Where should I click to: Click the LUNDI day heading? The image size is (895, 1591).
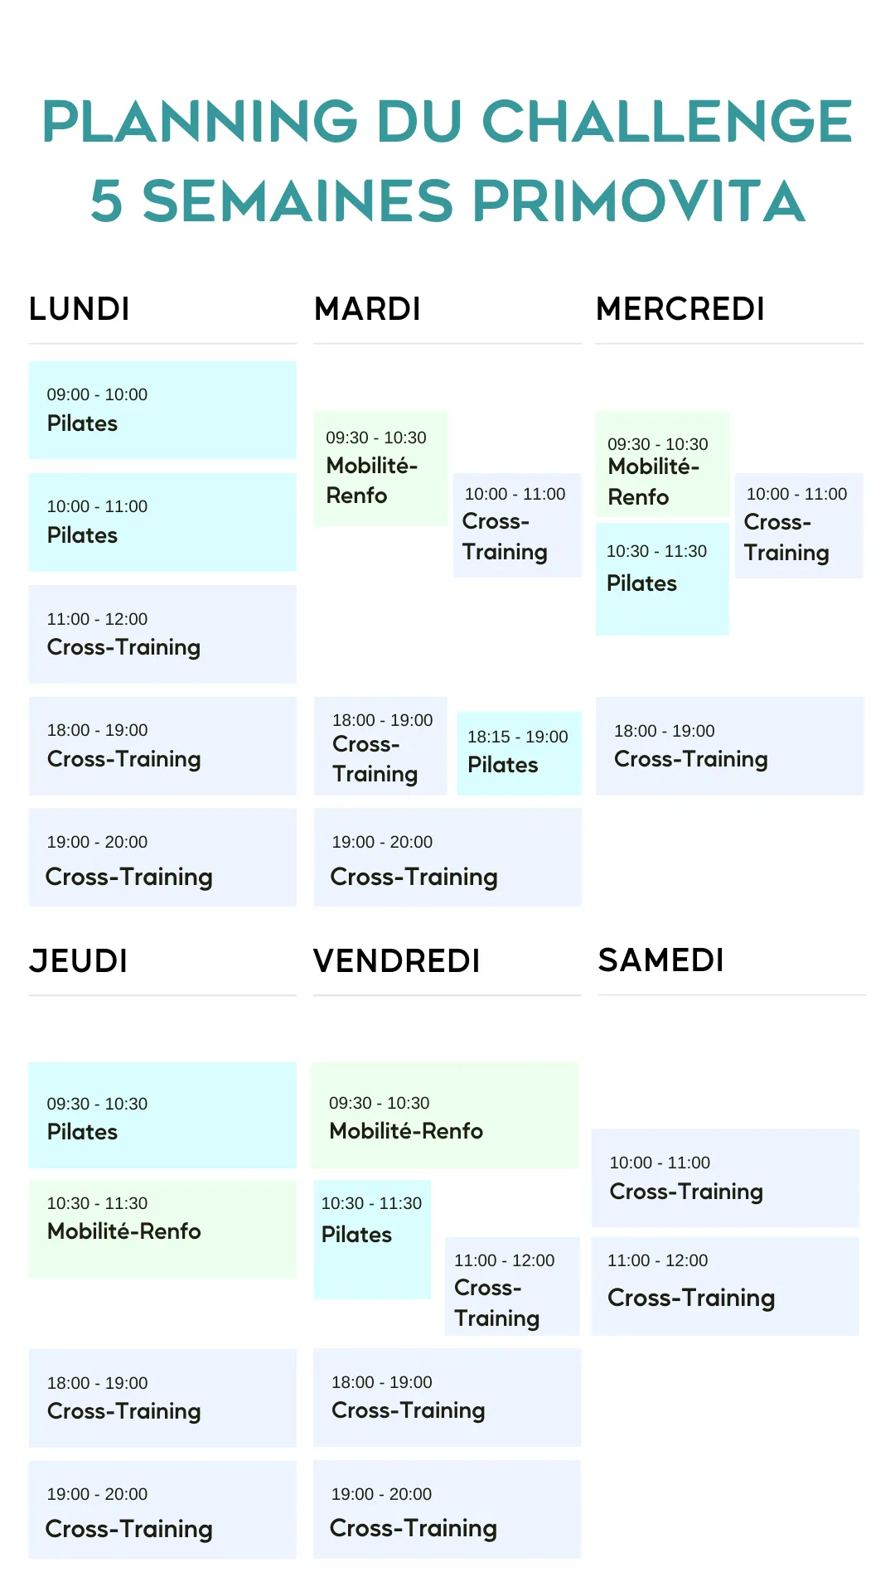click(80, 309)
